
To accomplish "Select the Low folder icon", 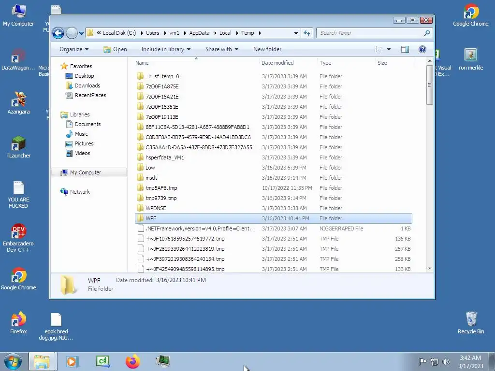I will pyautogui.click(x=141, y=168).
